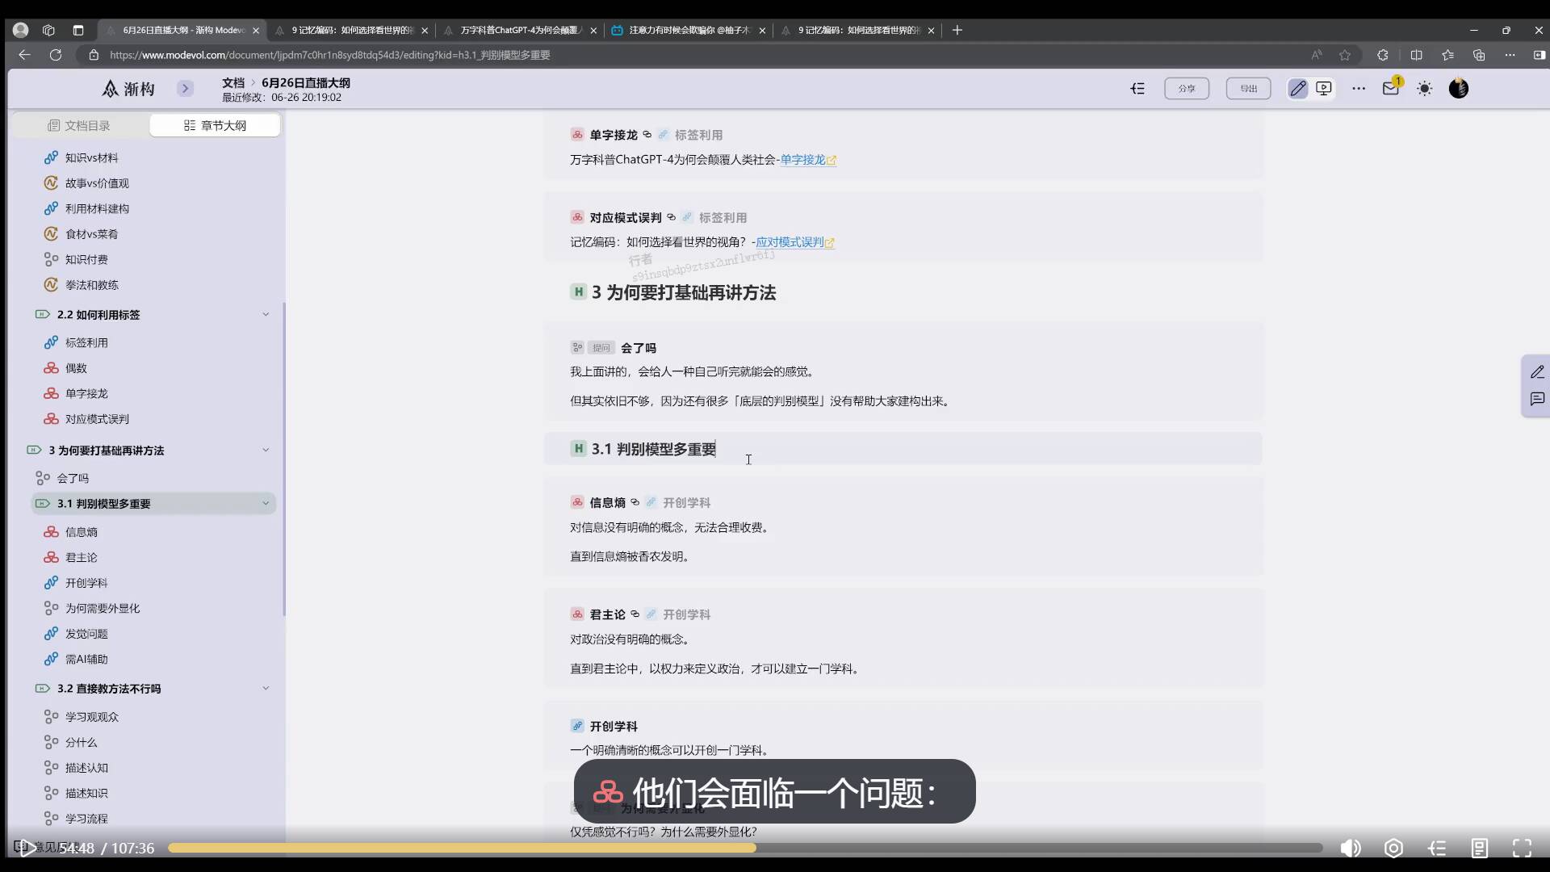Click the browser refresh icon
This screenshot has height=872, width=1550.
55,55
